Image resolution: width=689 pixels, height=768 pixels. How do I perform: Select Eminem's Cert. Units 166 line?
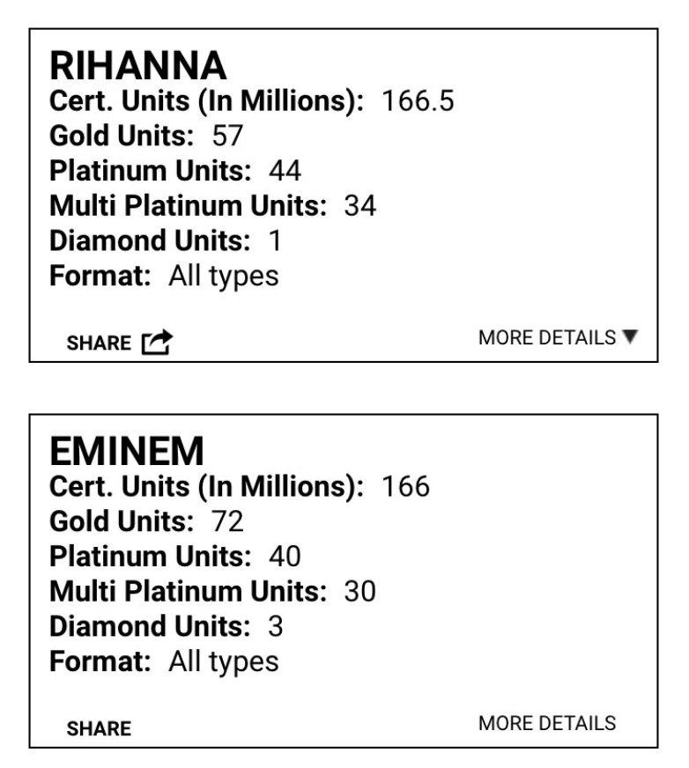pyautogui.click(x=239, y=486)
